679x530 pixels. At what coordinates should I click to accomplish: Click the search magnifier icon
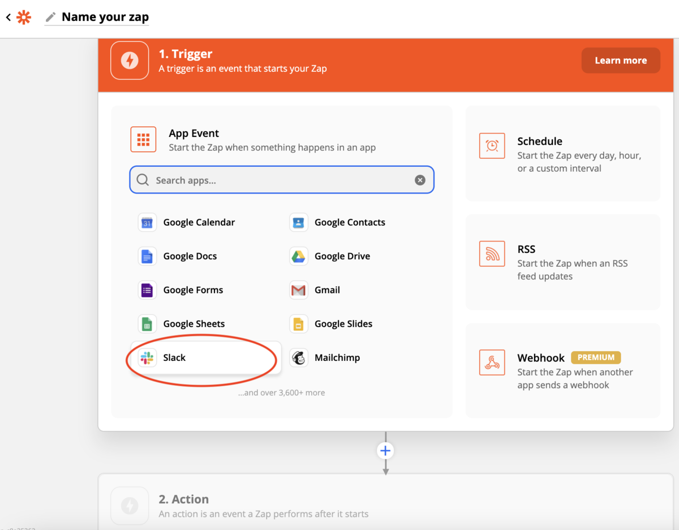pyautogui.click(x=143, y=180)
